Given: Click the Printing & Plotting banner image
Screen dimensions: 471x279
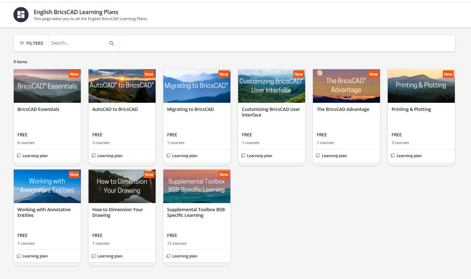Looking at the screenshot, I should [421, 86].
